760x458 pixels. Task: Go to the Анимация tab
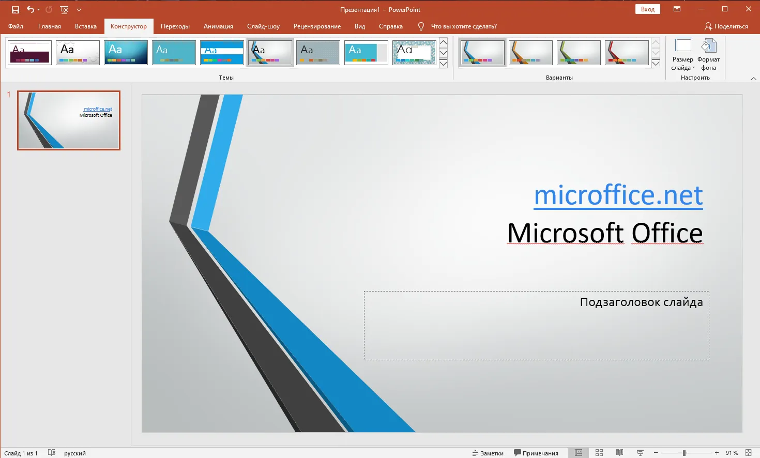[x=218, y=26]
